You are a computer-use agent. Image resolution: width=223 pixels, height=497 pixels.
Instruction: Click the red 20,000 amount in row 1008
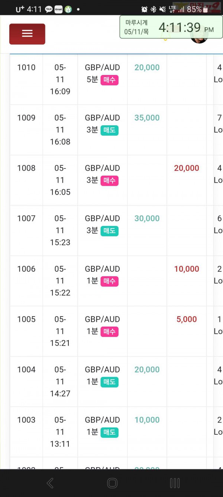click(x=187, y=168)
